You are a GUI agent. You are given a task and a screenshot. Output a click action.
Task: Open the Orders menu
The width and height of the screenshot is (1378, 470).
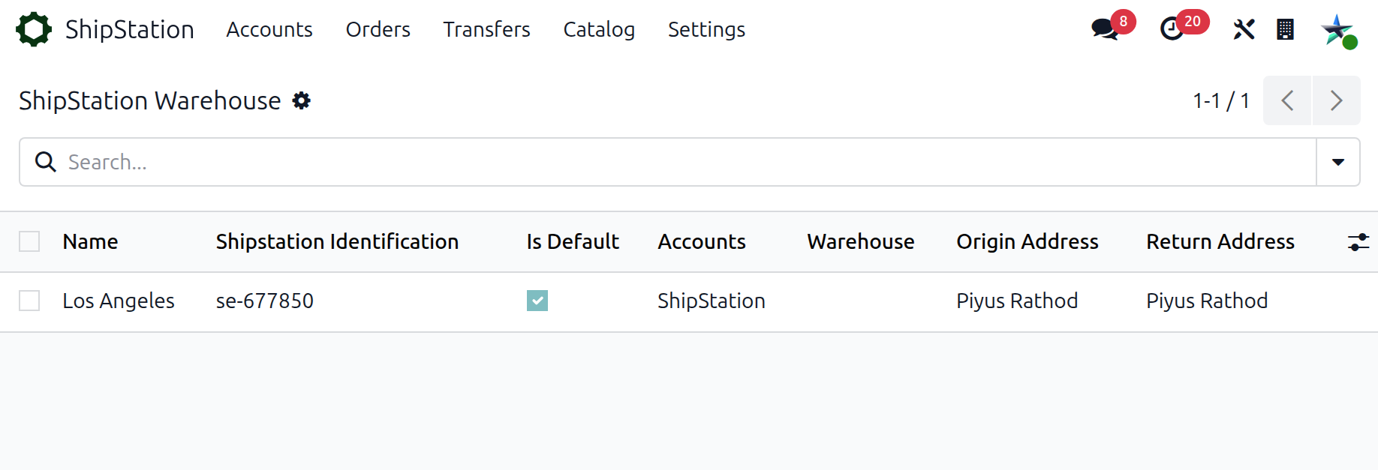(378, 29)
